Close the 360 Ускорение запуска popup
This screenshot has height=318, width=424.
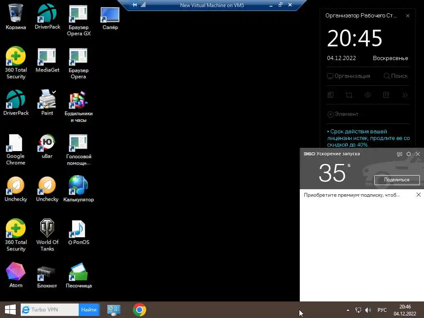click(x=418, y=154)
